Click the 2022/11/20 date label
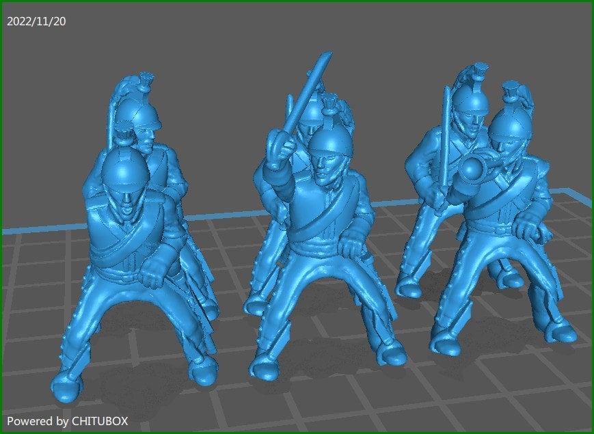The width and height of the screenshot is (594, 434). coord(36,21)
